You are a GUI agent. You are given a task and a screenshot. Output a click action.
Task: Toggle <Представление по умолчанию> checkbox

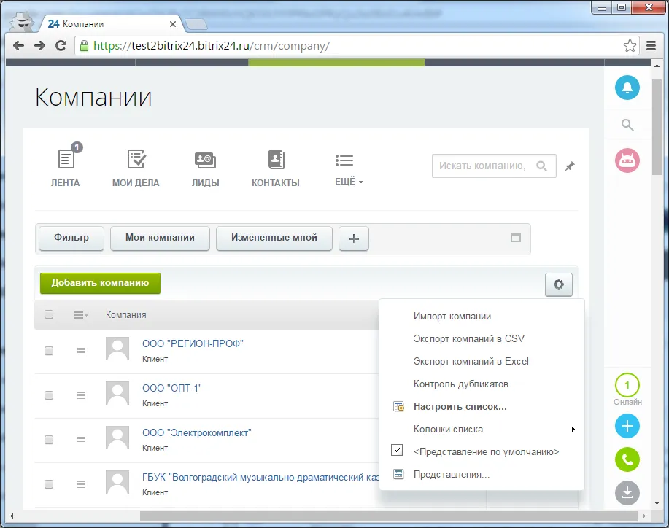click(x=397, y=451)
